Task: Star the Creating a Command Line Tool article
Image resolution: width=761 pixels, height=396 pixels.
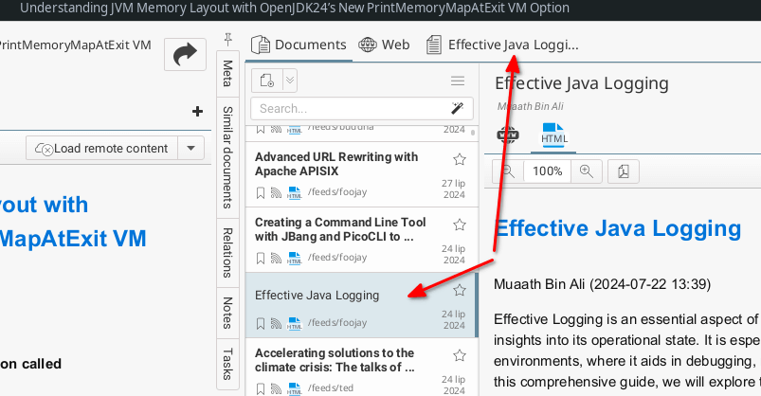Action: 460,225
